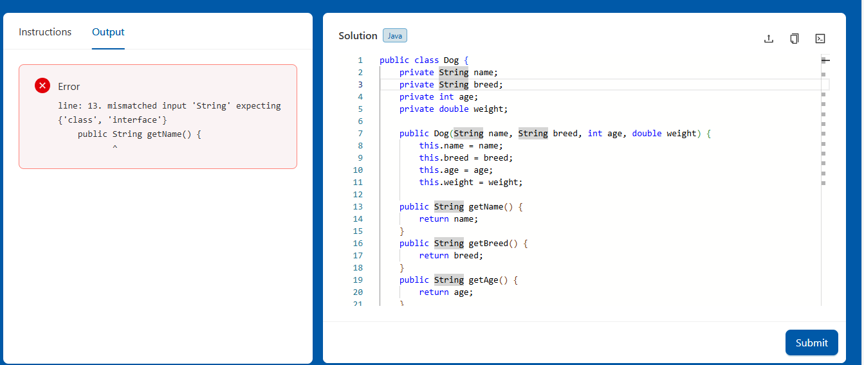
Task: Click the red error X icon
Action: pos(42,85)
